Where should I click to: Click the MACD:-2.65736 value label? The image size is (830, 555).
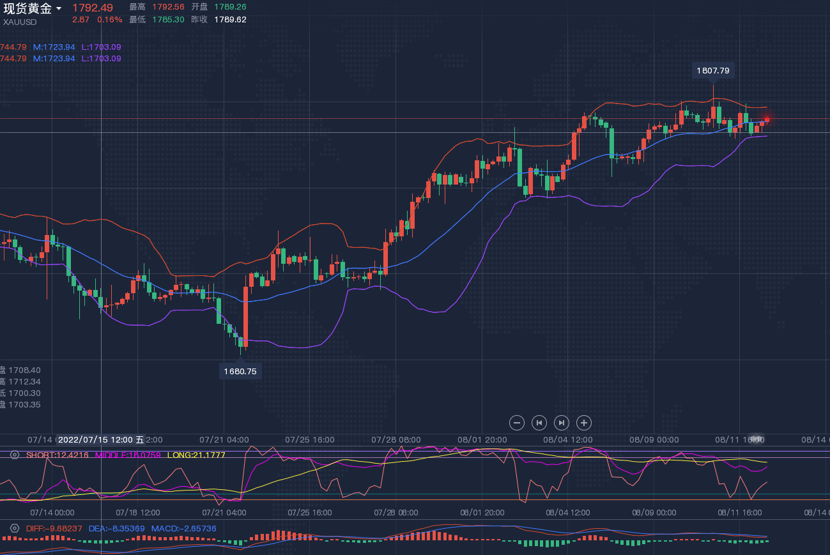point(183,528)
